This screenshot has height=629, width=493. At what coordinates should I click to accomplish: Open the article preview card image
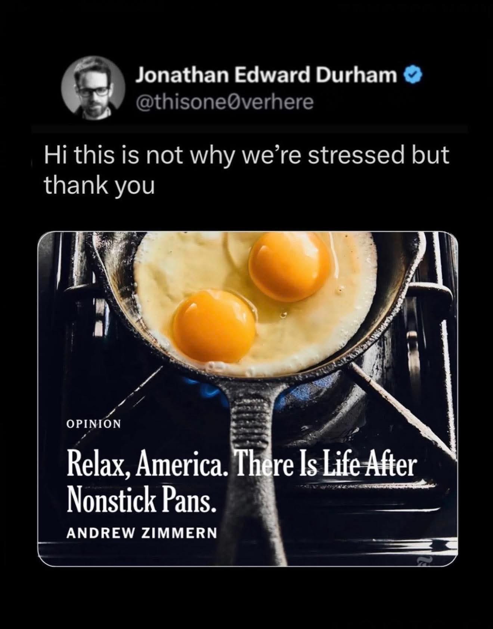247,399
